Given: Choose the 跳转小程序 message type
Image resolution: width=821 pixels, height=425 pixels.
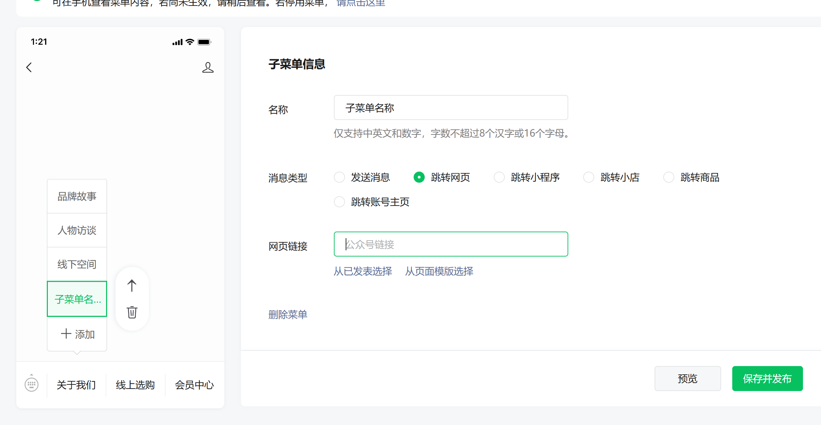Looking at the screenshot, I should 499,177.
